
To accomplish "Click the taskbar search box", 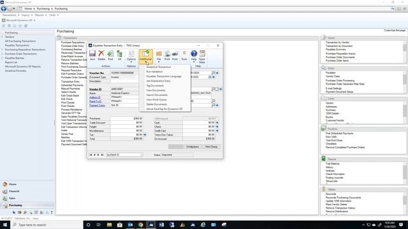I will tap(47, 225).
